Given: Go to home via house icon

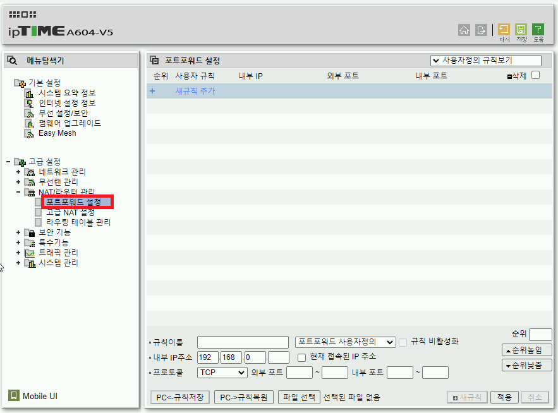Looking at the screenshot, I should pos(464,30).
